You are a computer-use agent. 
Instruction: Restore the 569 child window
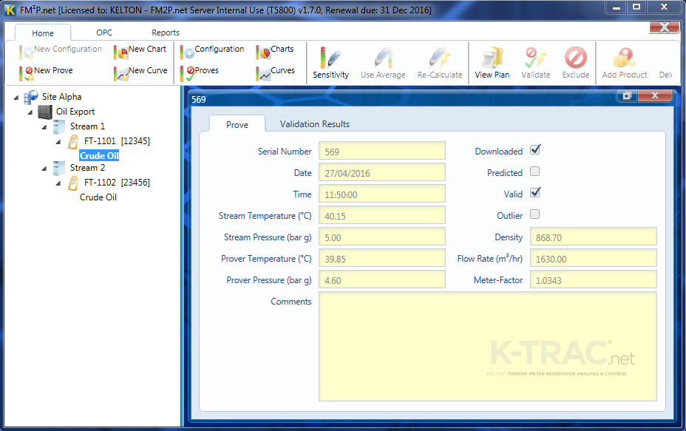coord(627,95)
